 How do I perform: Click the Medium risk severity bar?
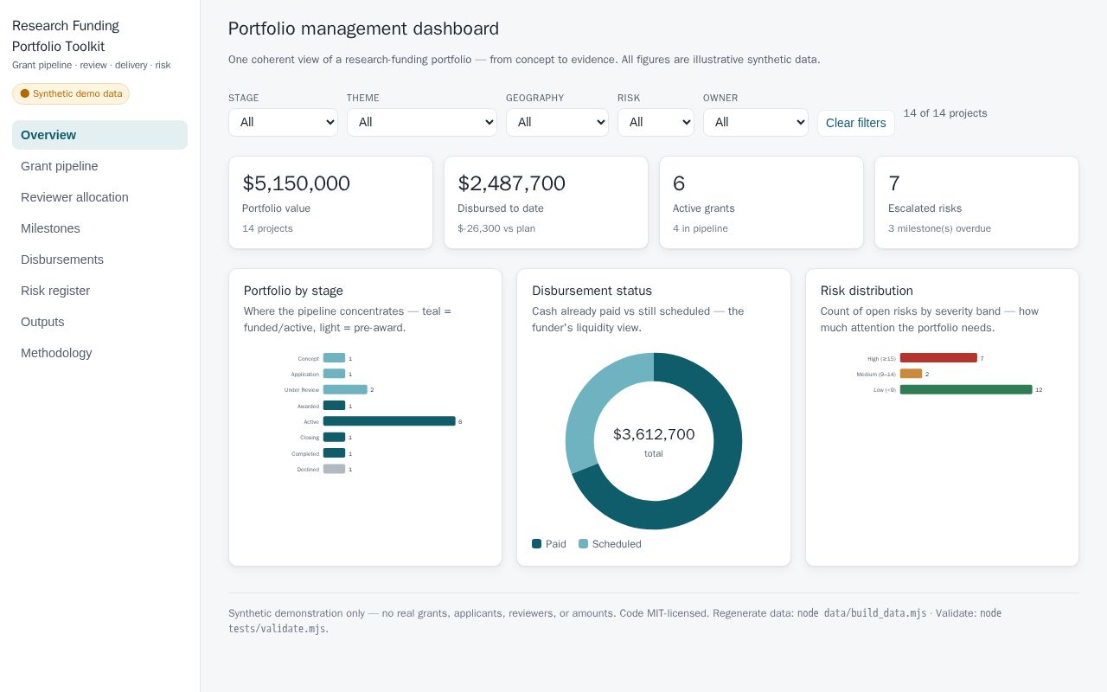click(x=911, y=374)
